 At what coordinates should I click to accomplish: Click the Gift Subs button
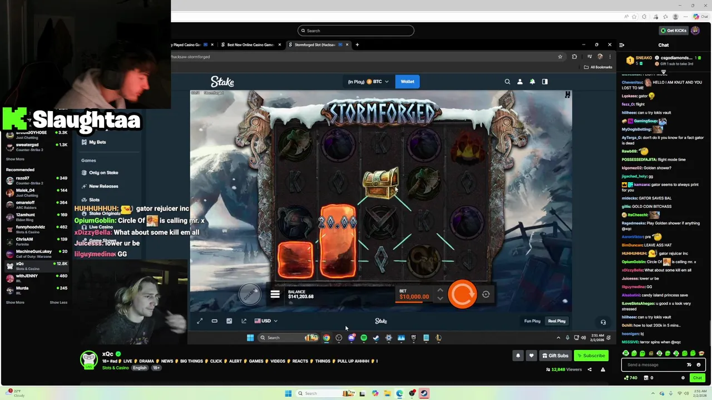(555, 356)
